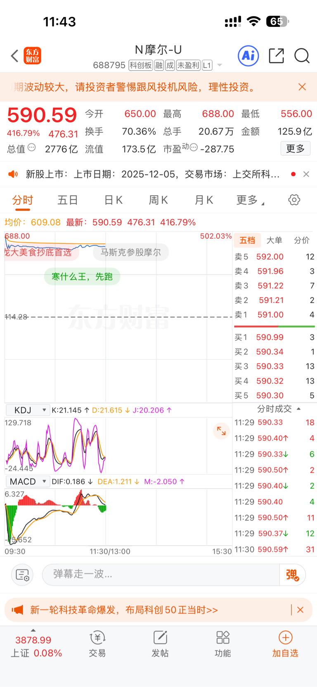317x687 pixels.
Task: Tap the 买1 590.99 order row
Action: (274, 337)
